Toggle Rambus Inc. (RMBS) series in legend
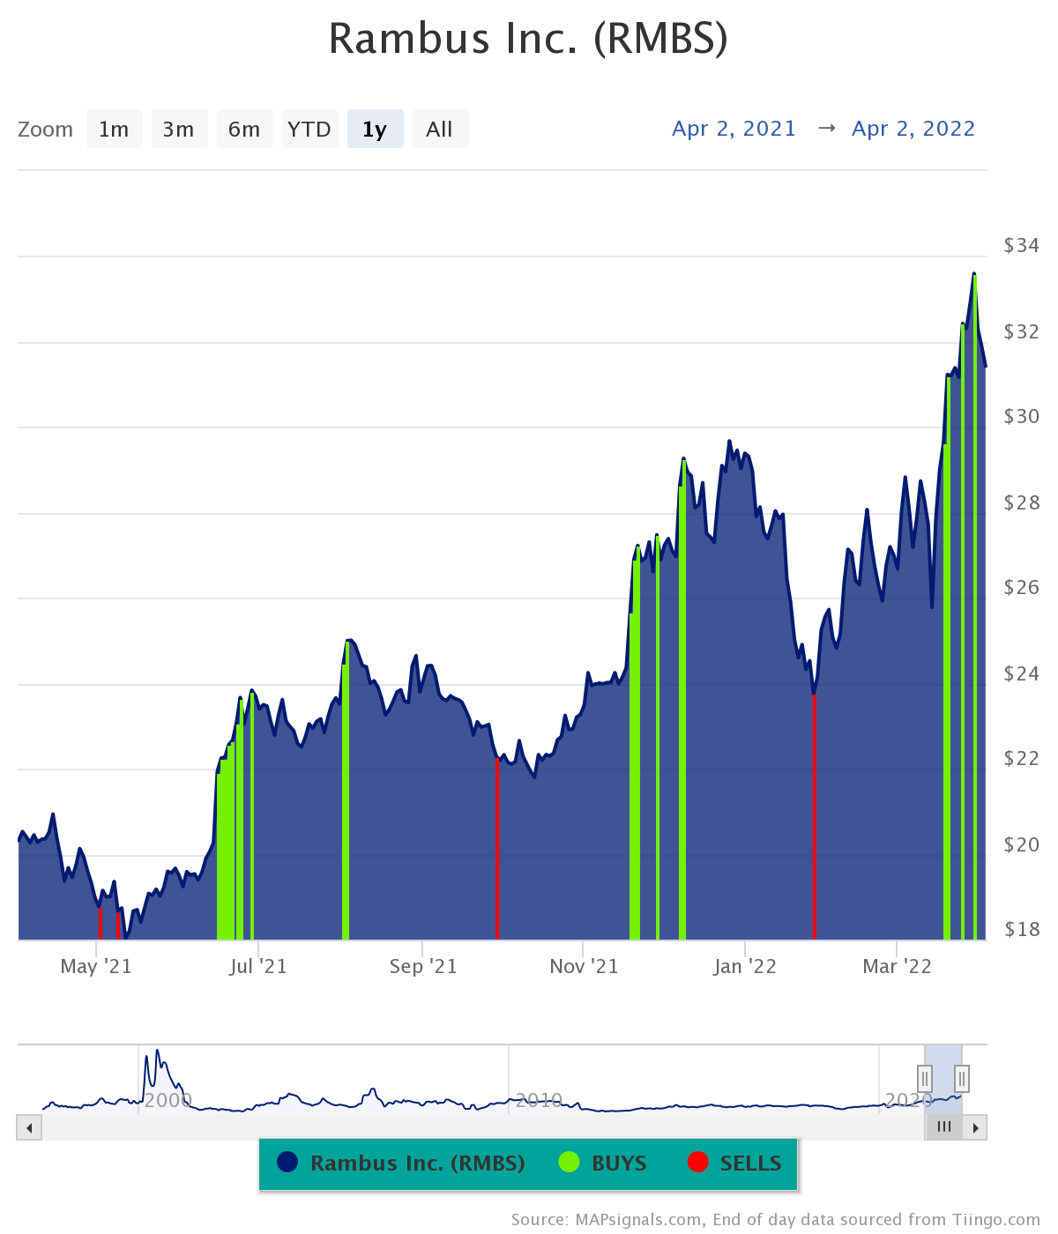The width and height of the screenshot is (1058, 1234). coord(401,1163)
